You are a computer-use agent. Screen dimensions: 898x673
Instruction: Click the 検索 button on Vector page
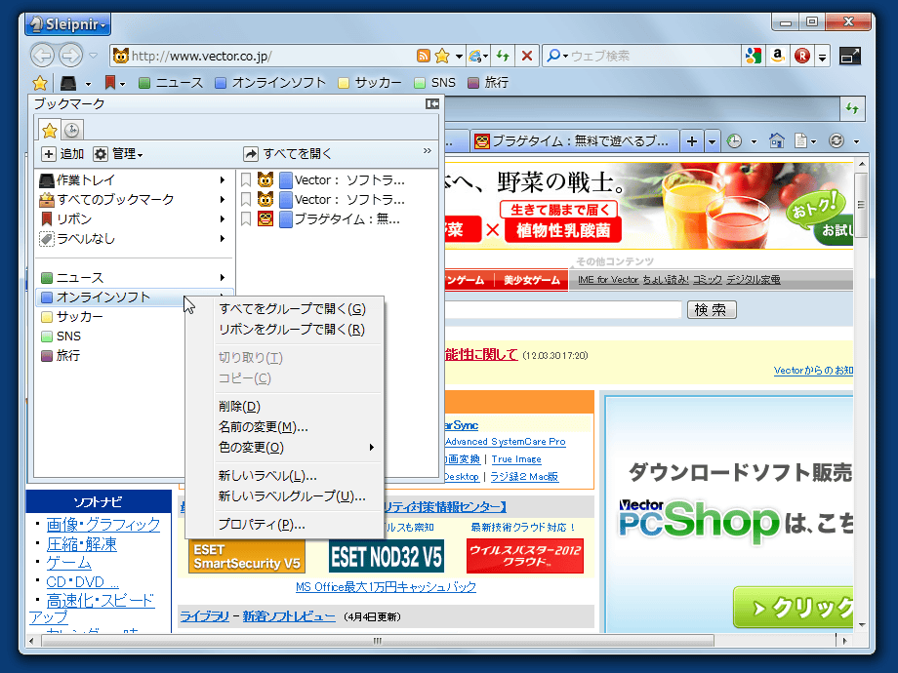click(x=712, y=309)
